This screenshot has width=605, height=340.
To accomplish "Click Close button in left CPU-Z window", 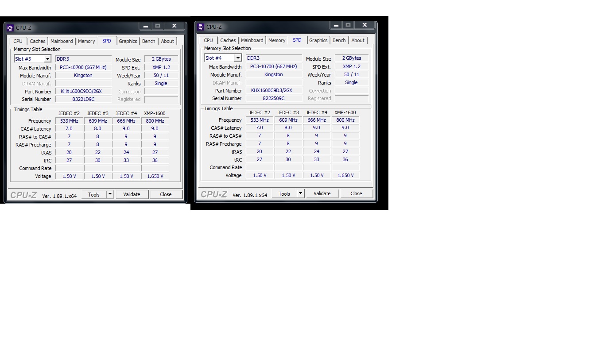I will pyautogui.click(x=166, y=194).
